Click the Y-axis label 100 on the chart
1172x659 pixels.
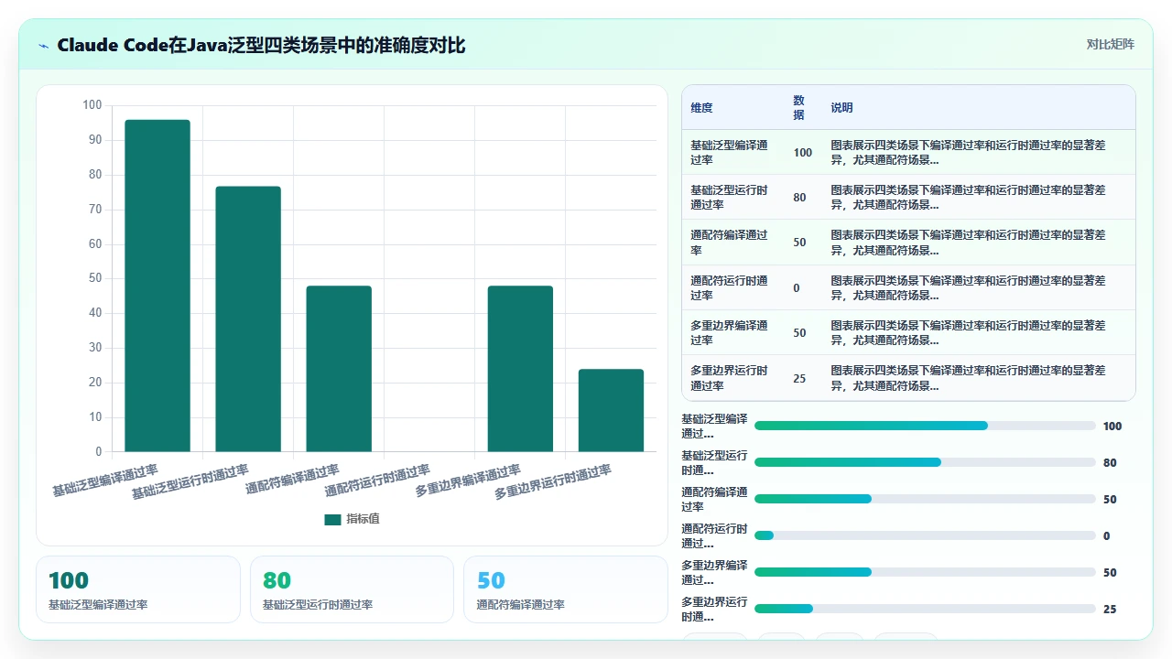tap(92, 105)
